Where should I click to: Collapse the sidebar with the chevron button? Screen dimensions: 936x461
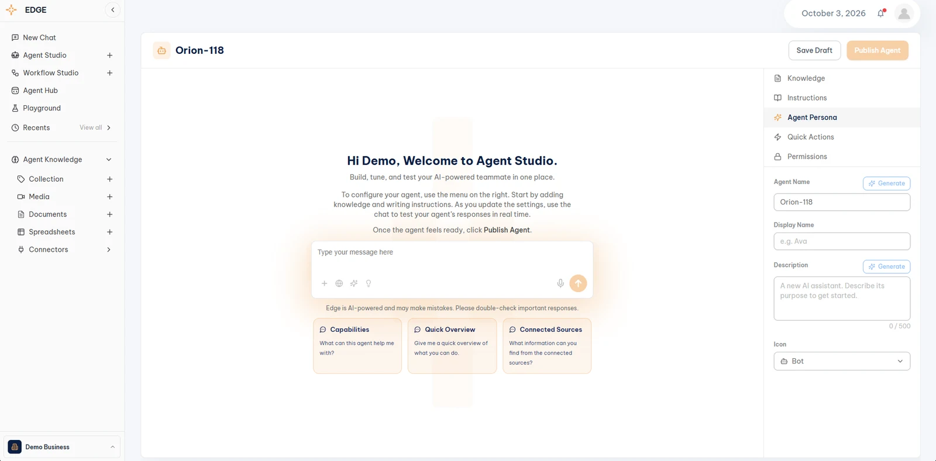113,10
